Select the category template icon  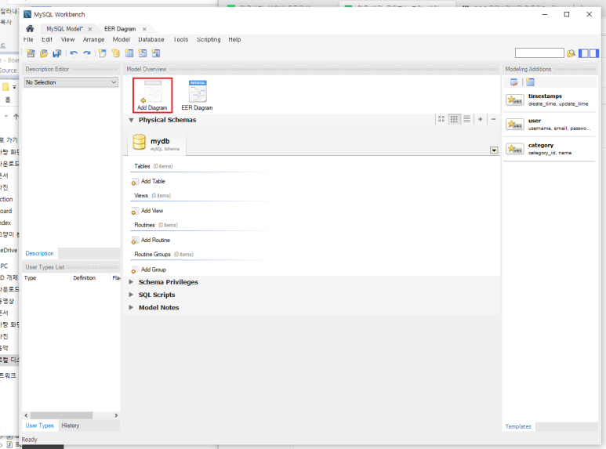515,149
